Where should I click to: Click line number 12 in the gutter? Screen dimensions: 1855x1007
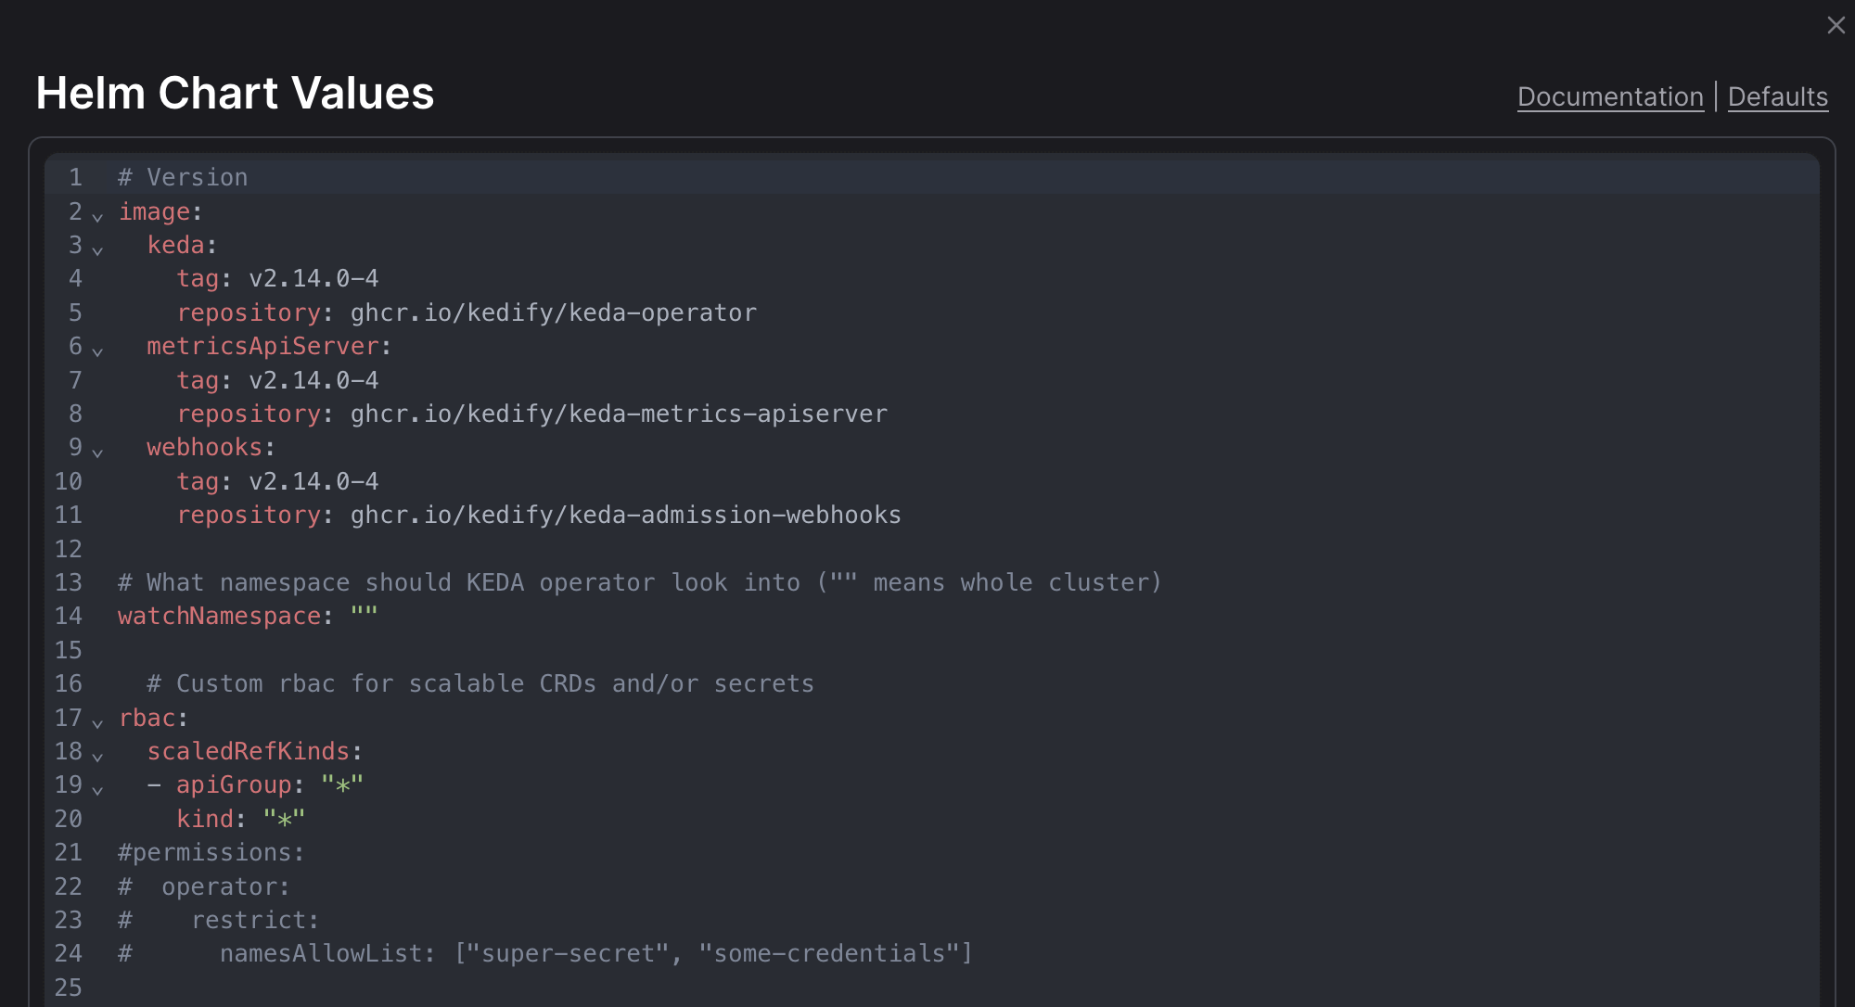(69, 549)
